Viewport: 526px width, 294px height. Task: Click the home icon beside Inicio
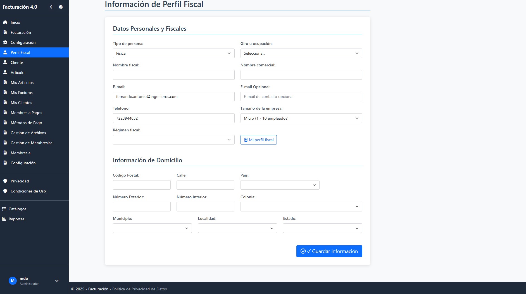(x=5, y=22)
